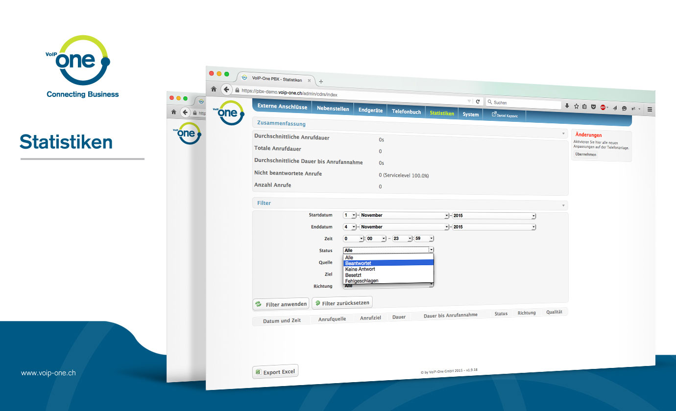Open the System tab
The height and width of the screenshot is (411, 676).
pyautogui.click(x=471, y=114)
